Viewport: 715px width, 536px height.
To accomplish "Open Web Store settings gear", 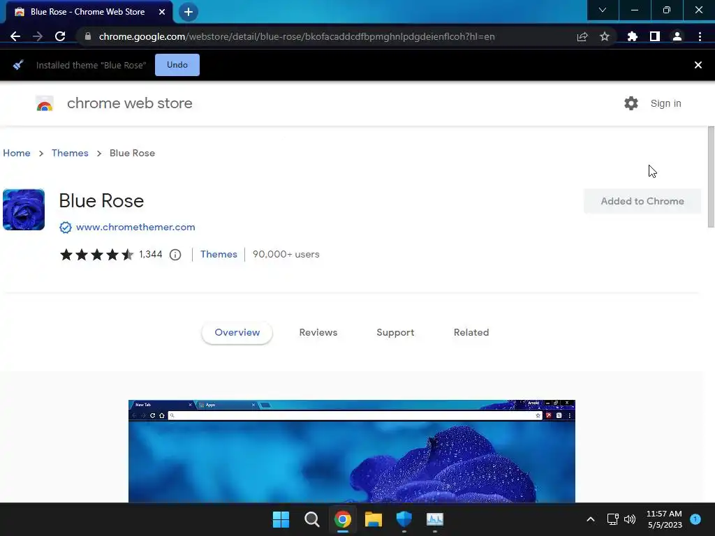I will click(x=631, y=103).
